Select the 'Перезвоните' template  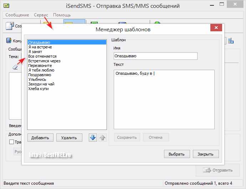tap(67, 65)
